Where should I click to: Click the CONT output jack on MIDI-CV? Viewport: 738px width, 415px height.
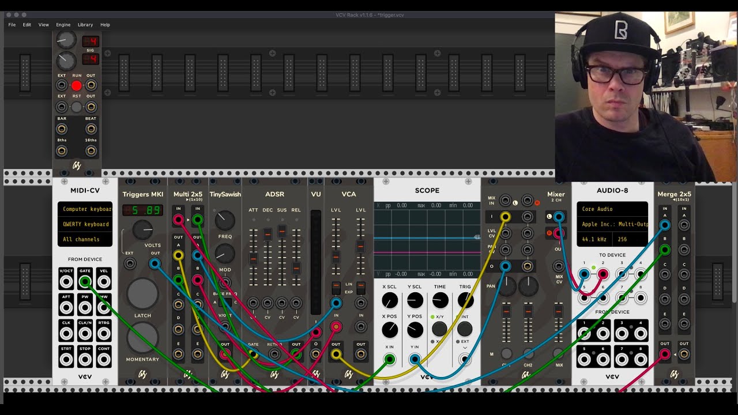tap(104, 360)
